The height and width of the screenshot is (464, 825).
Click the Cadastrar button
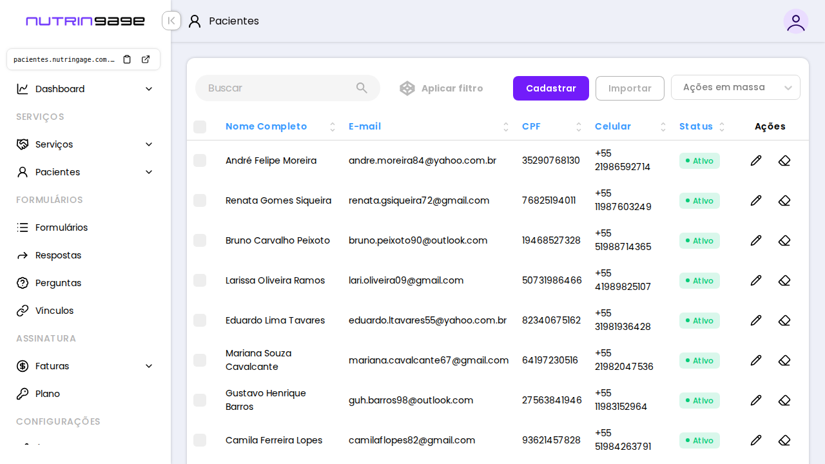tap(551, 88)
